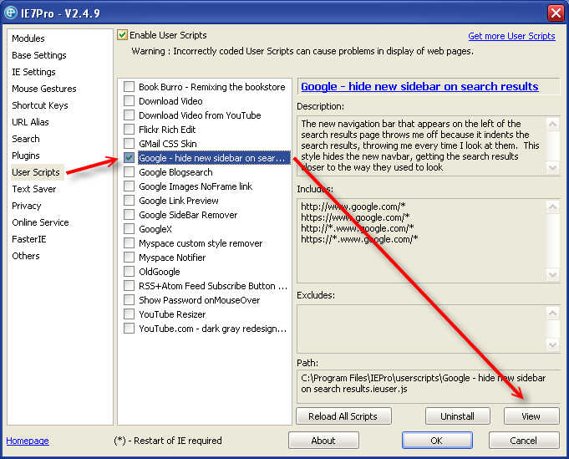Check the Book Burro script checkbox
This screenshot has height=459, width=569.
pos(129,87)
